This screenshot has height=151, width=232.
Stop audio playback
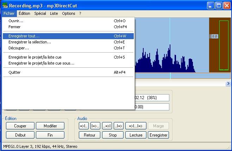[x=113, y=135]
